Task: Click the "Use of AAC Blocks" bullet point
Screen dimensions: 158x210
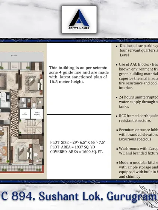Action: pos(137,76)
